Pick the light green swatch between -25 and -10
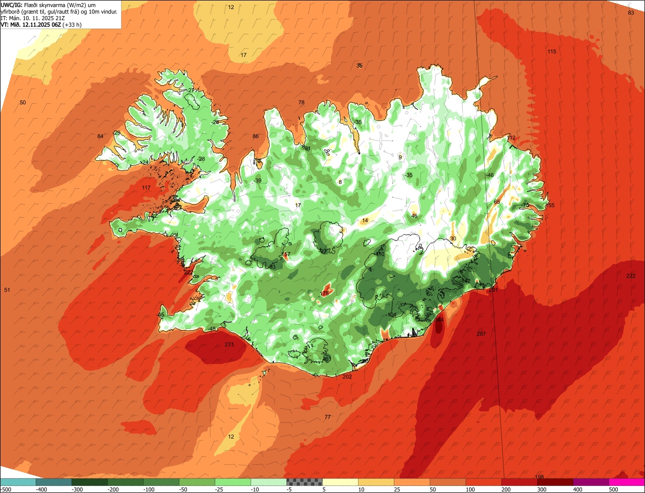Viewport: 645px width, 493px height. pos(232,482)
